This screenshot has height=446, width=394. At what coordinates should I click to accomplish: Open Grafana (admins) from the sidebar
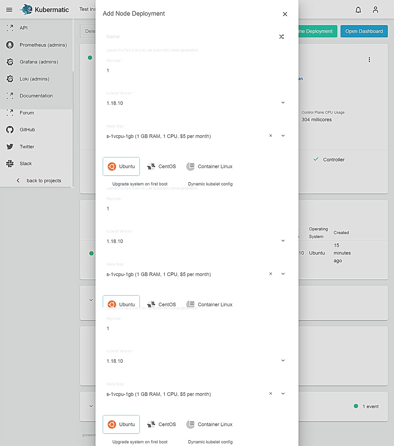point(38,62)
